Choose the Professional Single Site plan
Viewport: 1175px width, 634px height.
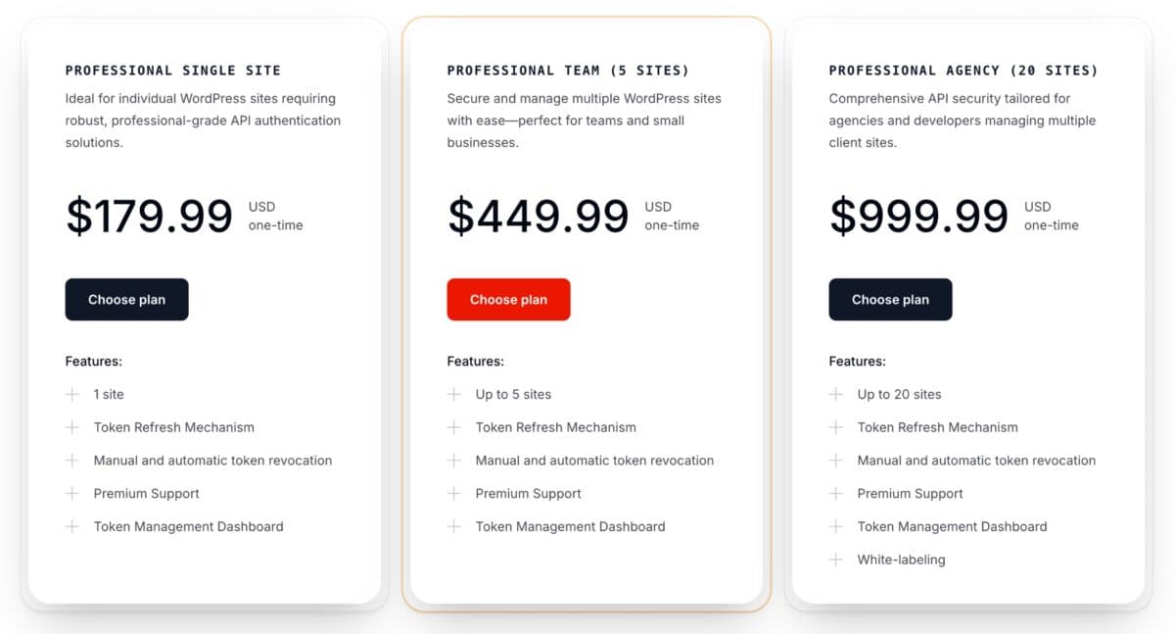tap(126, 300)
